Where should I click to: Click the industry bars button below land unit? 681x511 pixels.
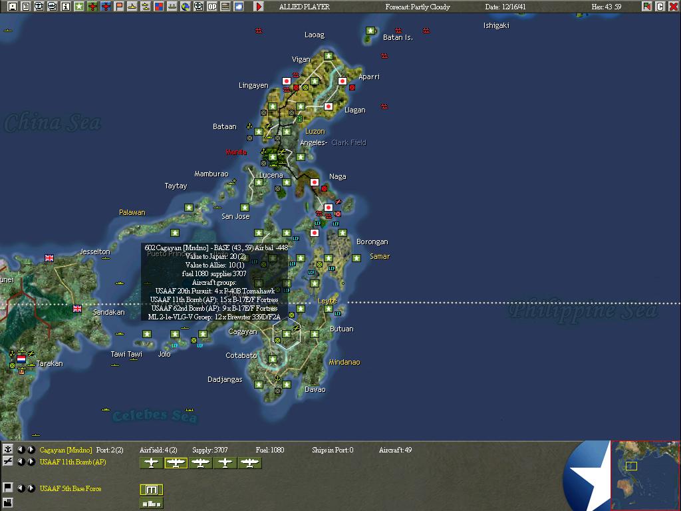click(152, 503)
